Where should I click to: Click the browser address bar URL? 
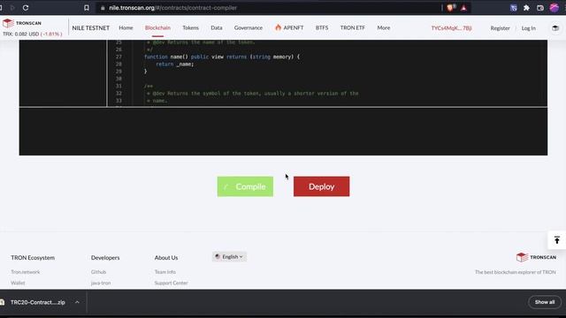[x=173, y=8]
